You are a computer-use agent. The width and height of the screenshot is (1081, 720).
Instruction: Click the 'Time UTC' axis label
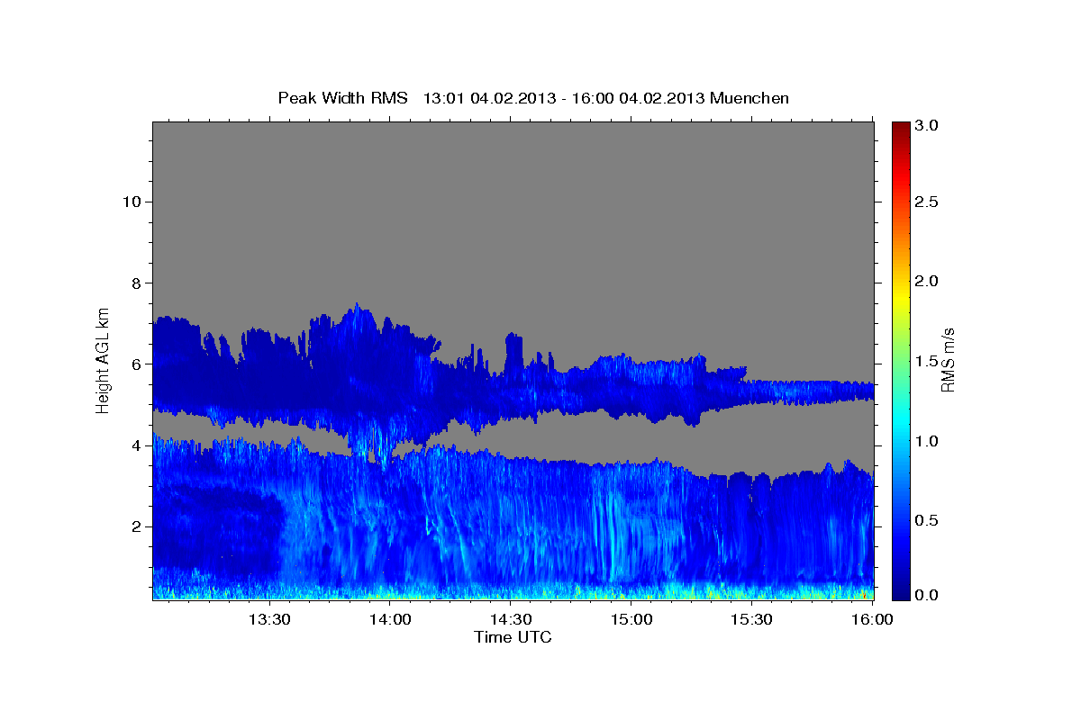pos(513,637)
